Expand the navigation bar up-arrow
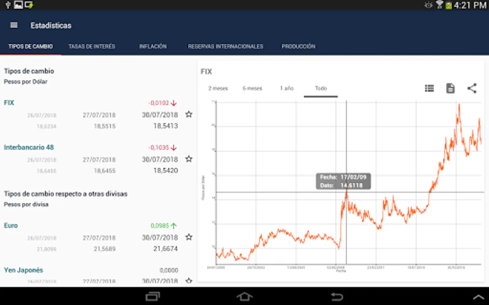The image size is (489, 305). pyautogui.click(x=479, y=297)
